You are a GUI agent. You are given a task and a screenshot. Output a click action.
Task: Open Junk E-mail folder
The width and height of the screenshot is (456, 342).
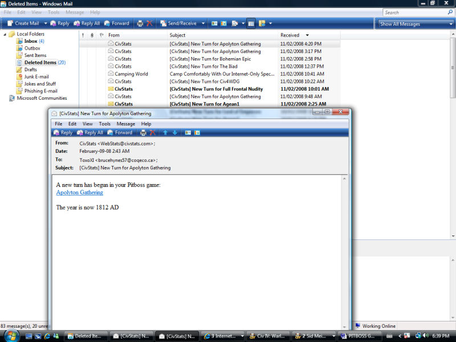(x=36, y=76)
